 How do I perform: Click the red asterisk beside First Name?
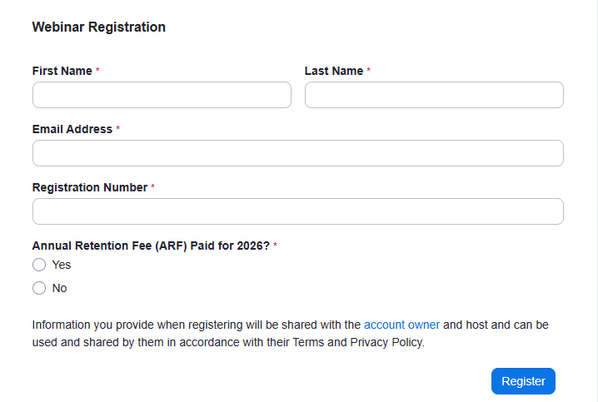(x=98, y=72)
